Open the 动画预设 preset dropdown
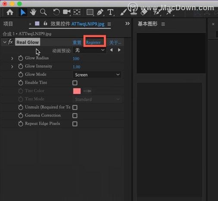Screen dimensions: 218x201 point(90,50)
